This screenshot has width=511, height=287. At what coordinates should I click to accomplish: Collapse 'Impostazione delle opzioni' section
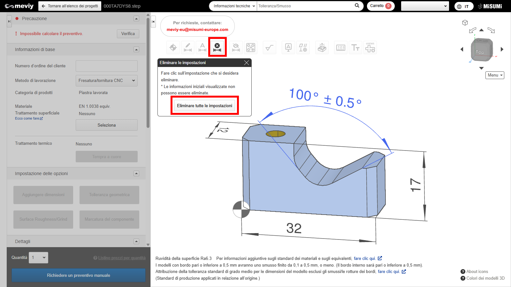pyautogui.click(x=136, y=173)
